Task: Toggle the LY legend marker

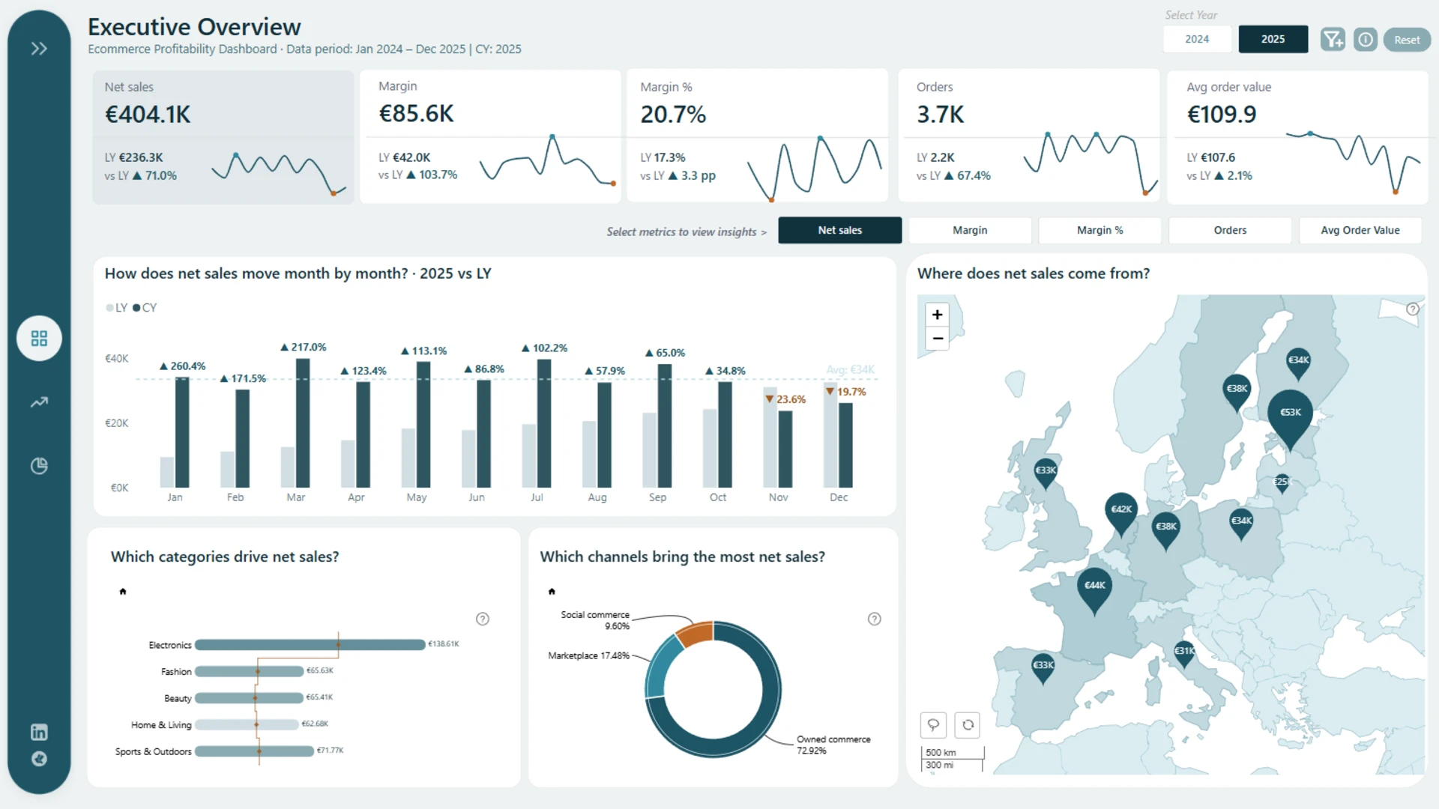Action: coord(110,308)
